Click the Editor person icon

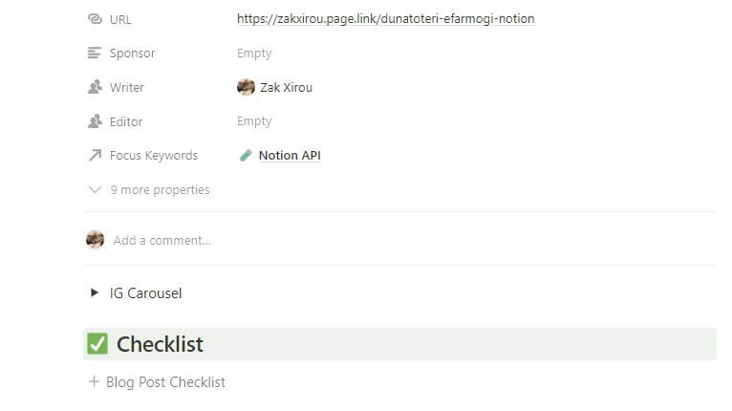[95, 122]
